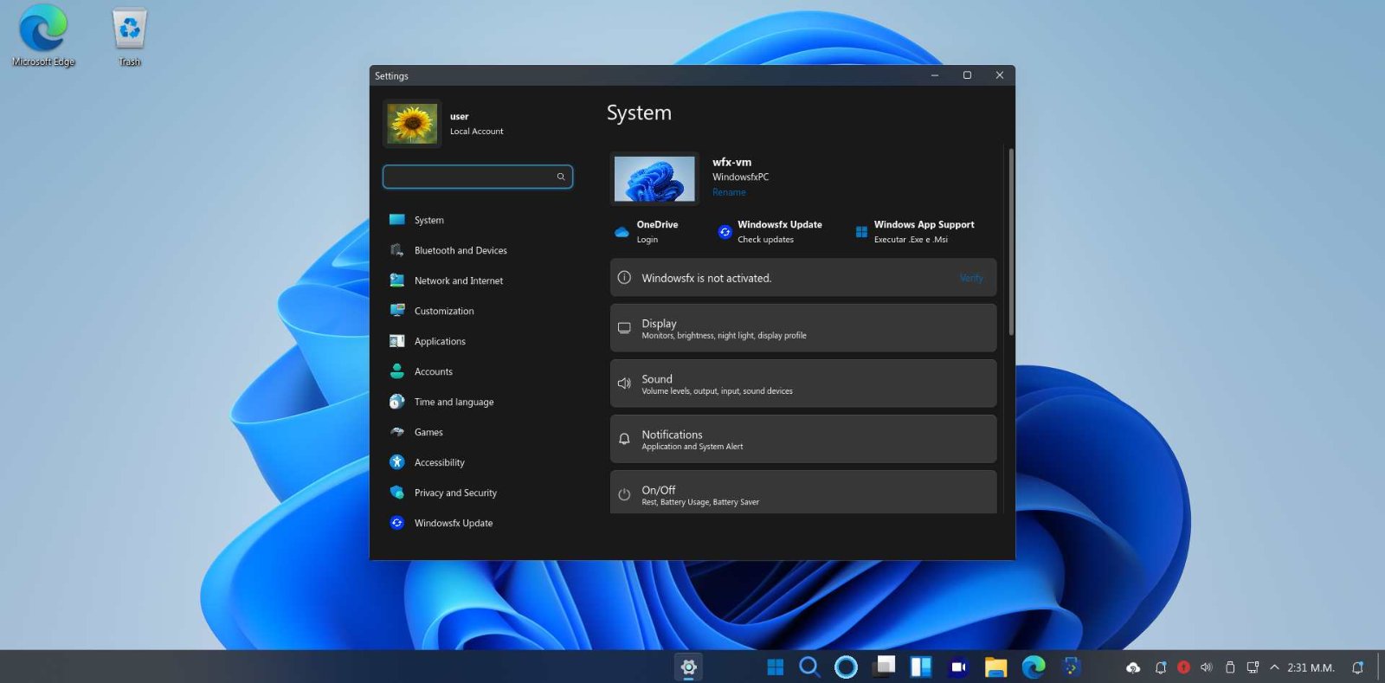Click the Games controller icon
The image size is (1385, 683).
click(397, 432)
